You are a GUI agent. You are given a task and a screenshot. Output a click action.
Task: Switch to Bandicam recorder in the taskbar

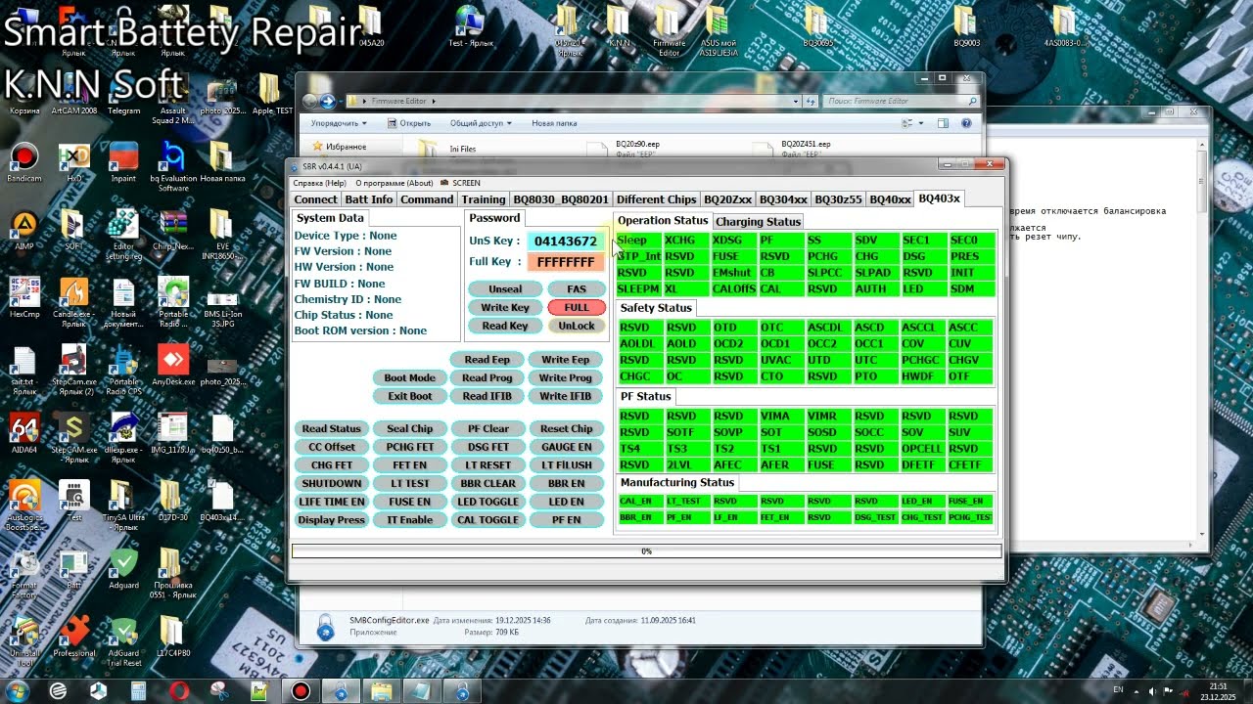click(301, 691)
